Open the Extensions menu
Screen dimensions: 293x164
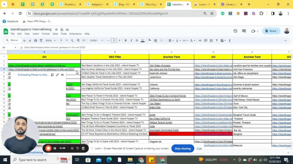tap(76, 34)
